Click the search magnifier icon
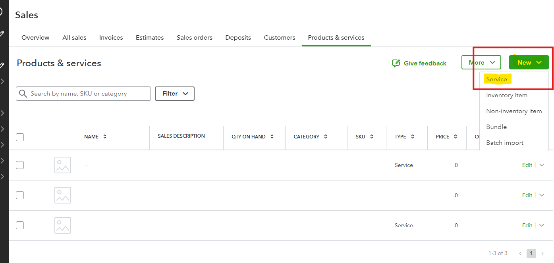 [x=23, y=94]
